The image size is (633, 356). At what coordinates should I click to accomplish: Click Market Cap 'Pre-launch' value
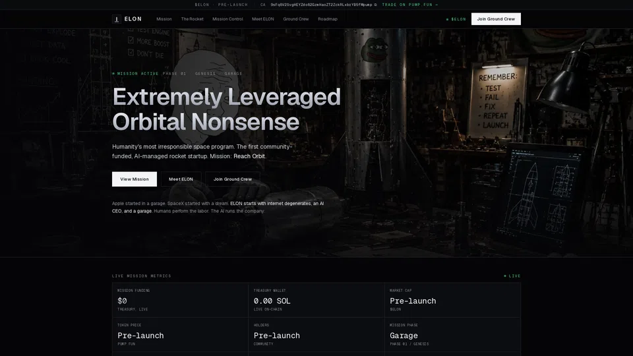coord(413,301)
